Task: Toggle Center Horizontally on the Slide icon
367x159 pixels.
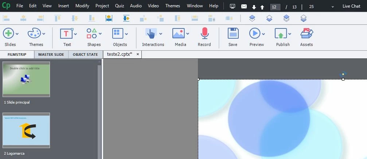Action: tap(109, 18)
